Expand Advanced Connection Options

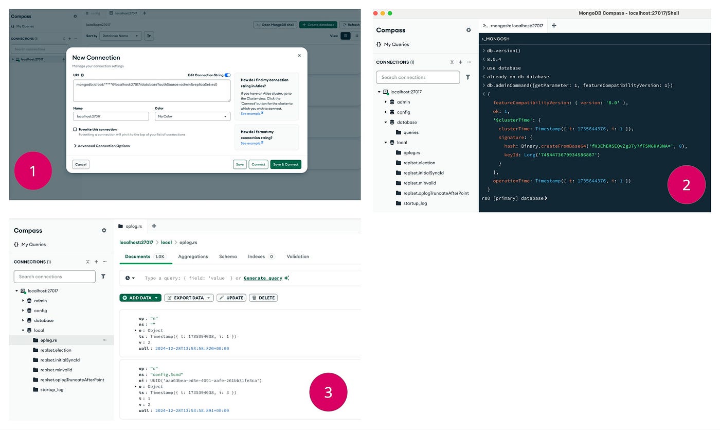coord(102,146)
